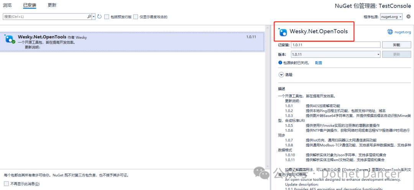Viewport: 414px width, 190px height.
Task: Switch to the Installed (已安装) tab
Action: point(30,5)
